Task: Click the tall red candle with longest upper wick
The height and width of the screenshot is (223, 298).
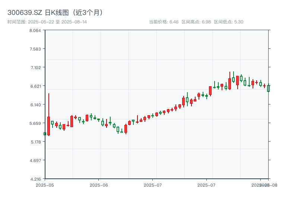Action: pyautogui.click(x=48, y=126)
